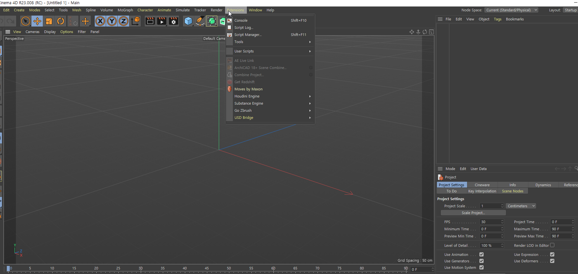Open the Layout Startup dropdown

tap(571, 10)
